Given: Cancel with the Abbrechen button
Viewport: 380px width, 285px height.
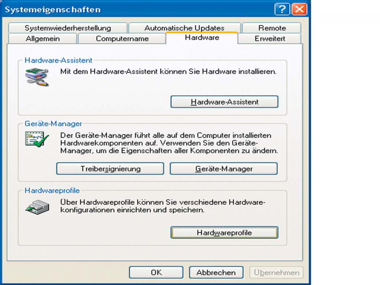Looking at the screenshot, I should click(x=216, y=272).
